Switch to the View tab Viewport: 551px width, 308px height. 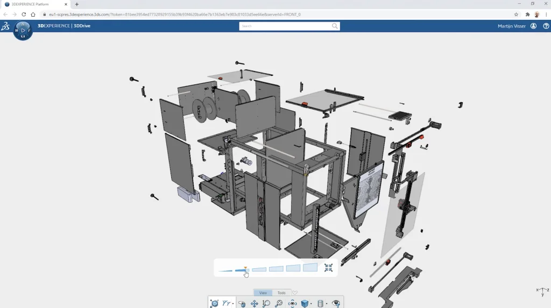coord(263,292)
